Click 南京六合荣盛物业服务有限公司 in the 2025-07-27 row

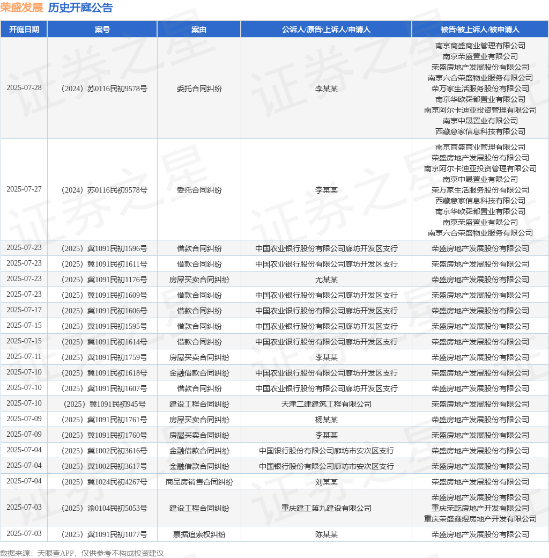(x=480, y=233)
